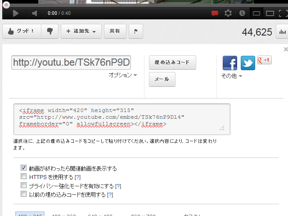
Task: Open video statistics bar chart icon
Action: [283, 32]
